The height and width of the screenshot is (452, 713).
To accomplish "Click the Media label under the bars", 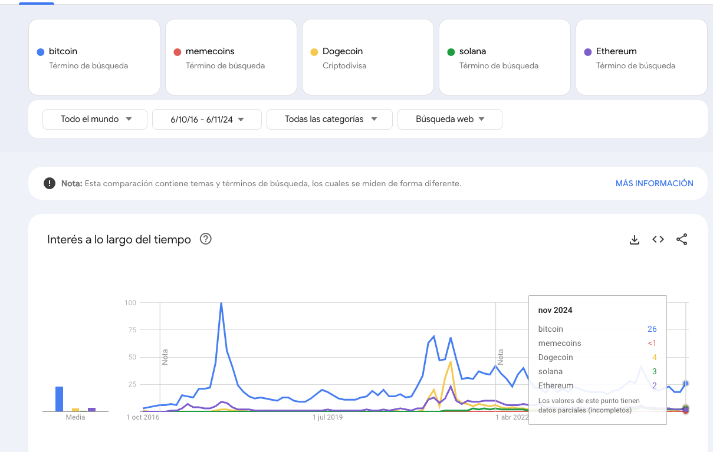I will pyautogui.click(x=75, y=417).
